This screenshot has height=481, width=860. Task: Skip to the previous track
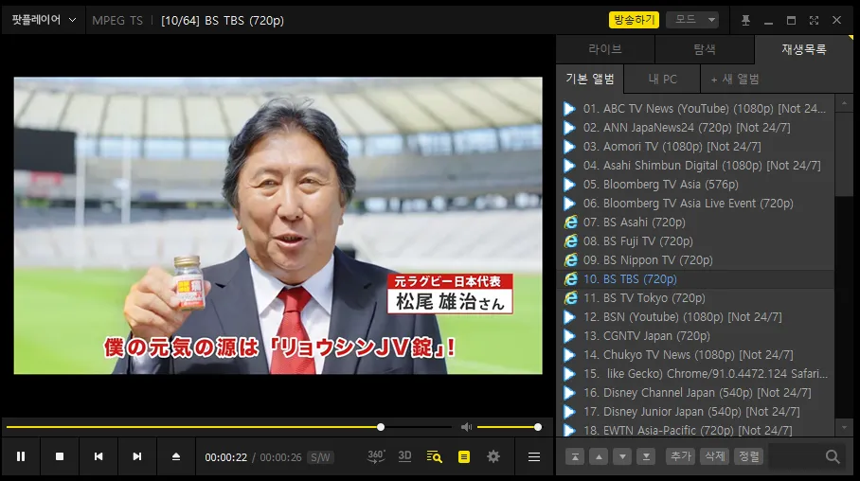[99, 456]
